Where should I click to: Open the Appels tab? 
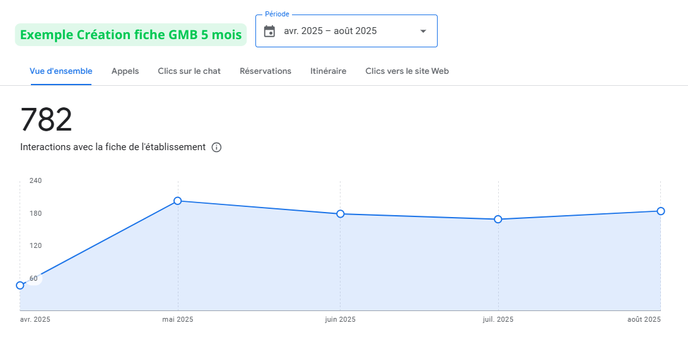pos(125,71)
